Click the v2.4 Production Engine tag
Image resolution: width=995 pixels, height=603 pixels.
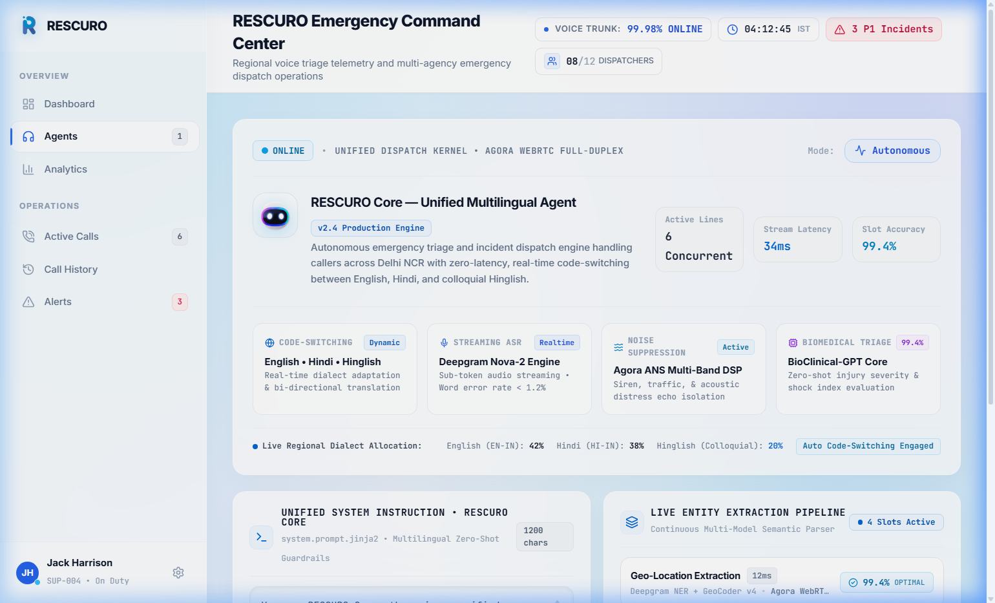tap(371, 228)
